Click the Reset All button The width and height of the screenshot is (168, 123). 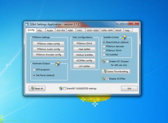click(37, 89)
